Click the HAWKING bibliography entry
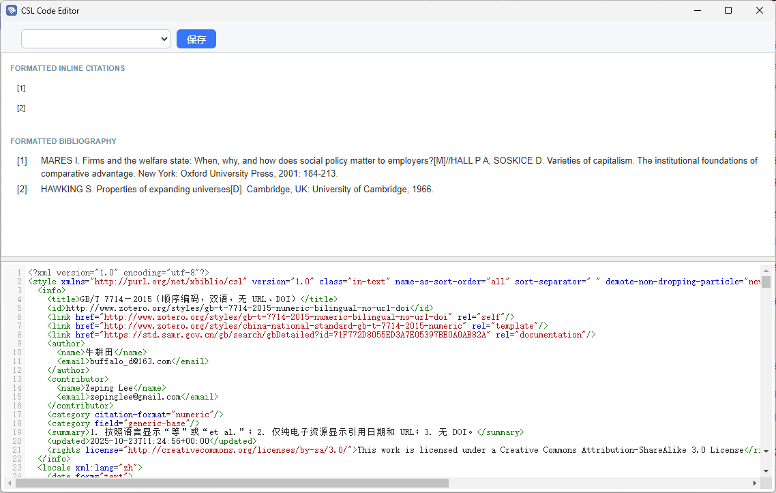 pyautogui.click(x=237, y=190)
